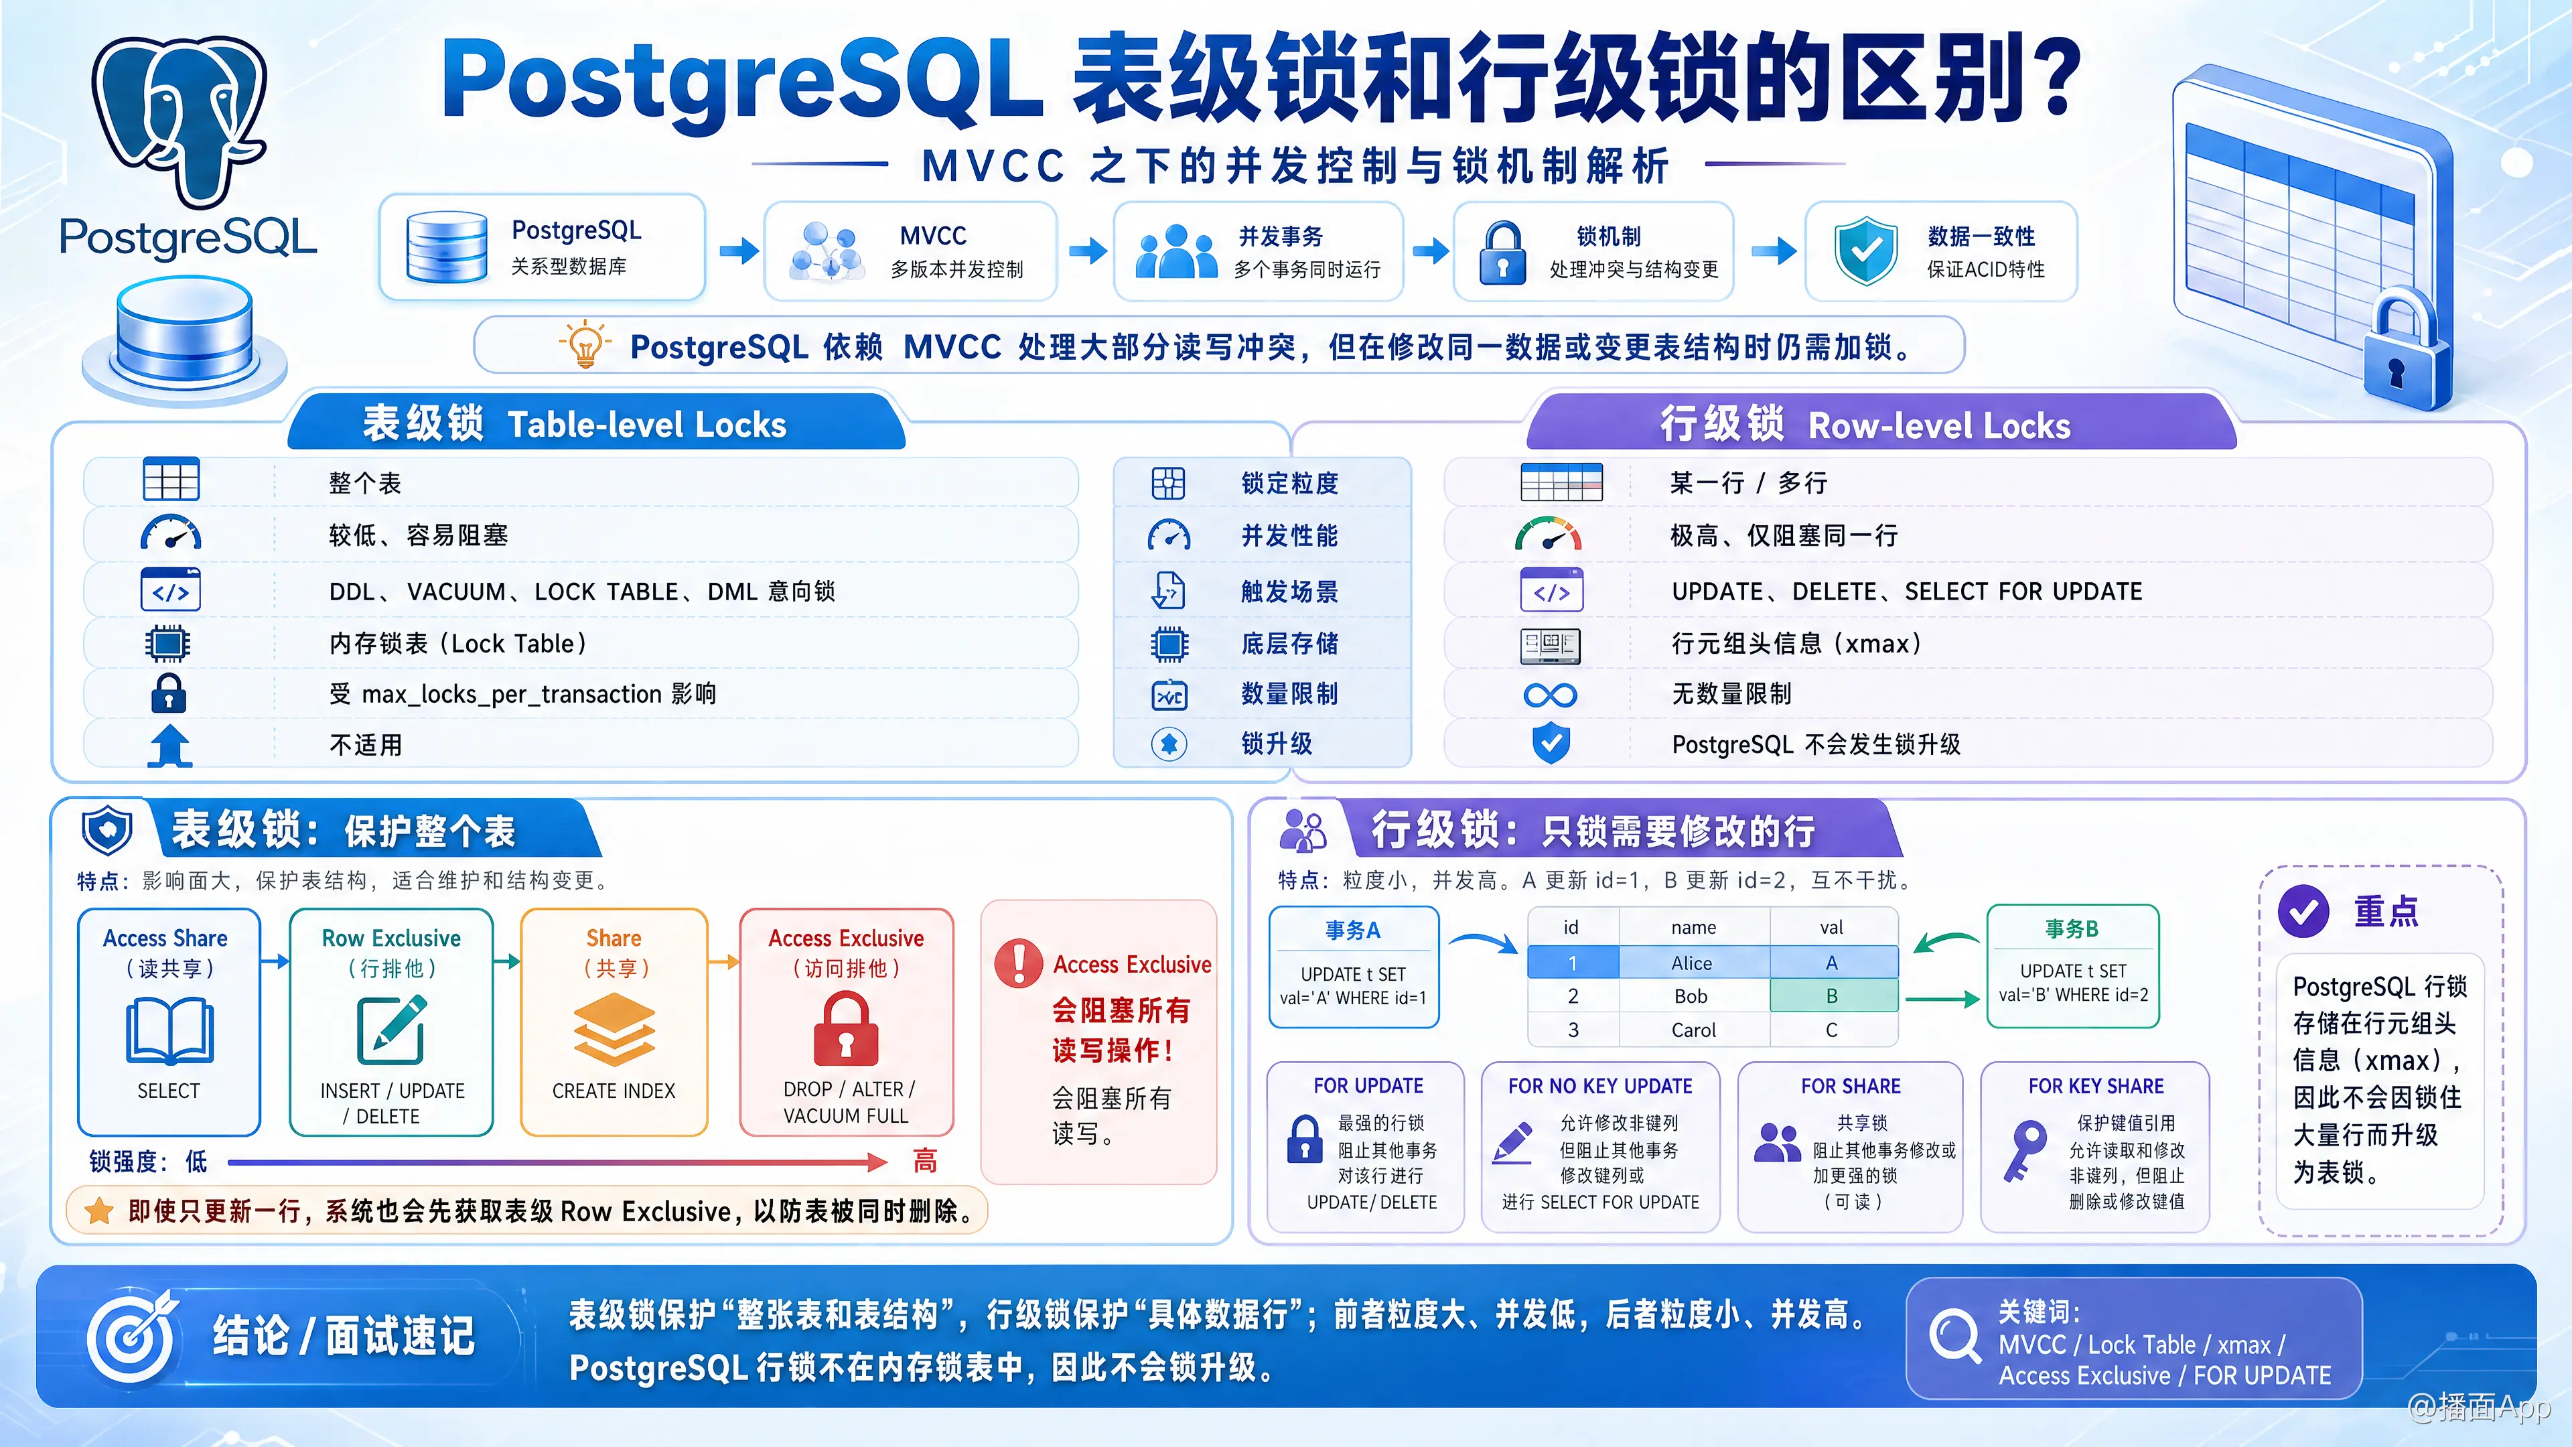Click the purple checkmark icon beside 重点
The image size is (2572, 1447).
(2303, 911)
